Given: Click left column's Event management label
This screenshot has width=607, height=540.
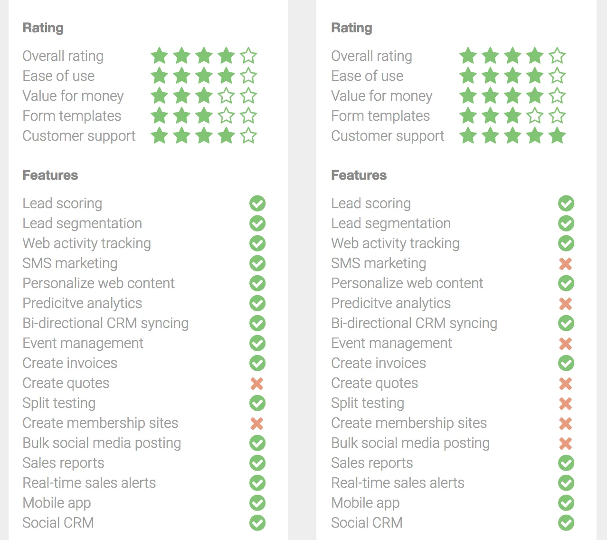Looking at the screenshot, I should pyautogui.click(x=83, y=343).
